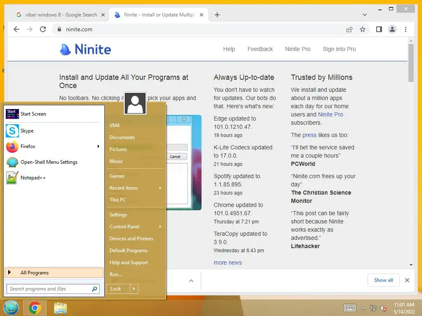Screen dimensions: 422x316
Task: Click the scrollbar down arrow
Action: point(411,265)
